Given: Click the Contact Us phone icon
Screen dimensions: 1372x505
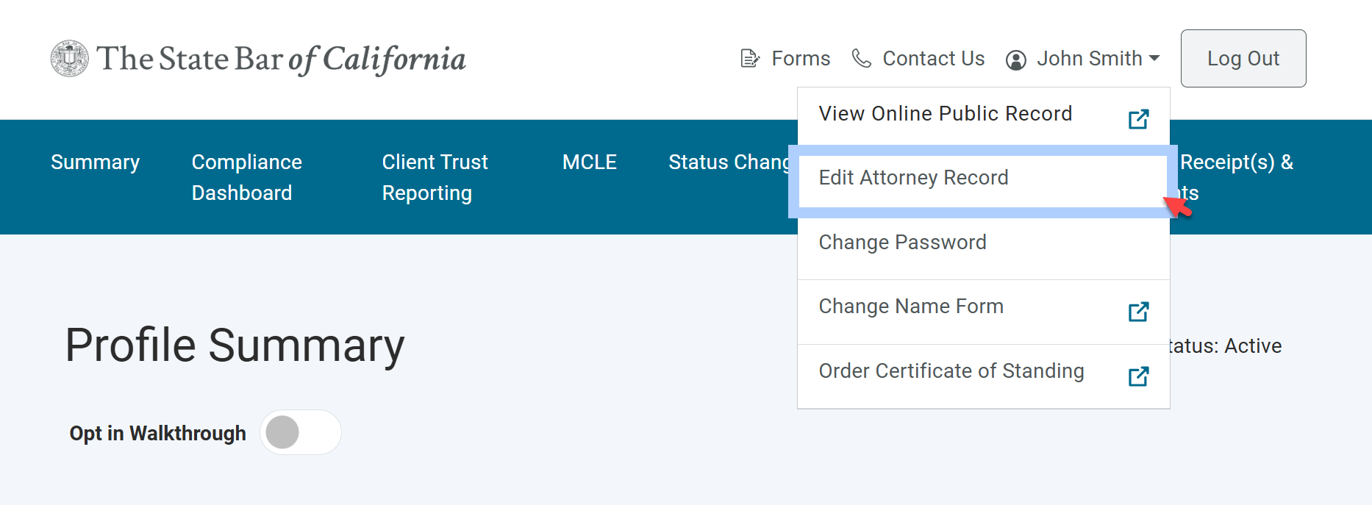Looking at the screenshot, I should tap(861, 58).
